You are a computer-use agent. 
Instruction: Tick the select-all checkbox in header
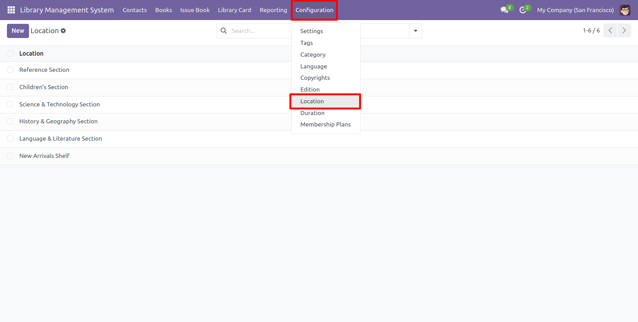coord(10,54)
